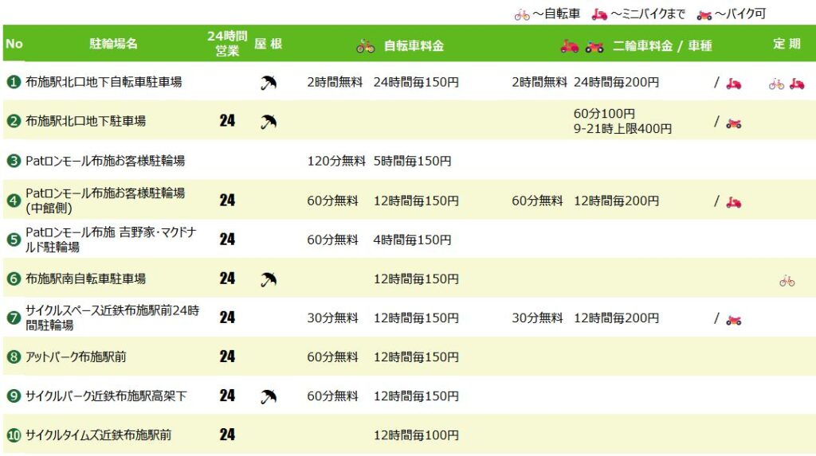The height and width of the screenshot is (456, 816).
Task: Click the legend bicycle icon beside ～自転車
Action: point(522,15)
